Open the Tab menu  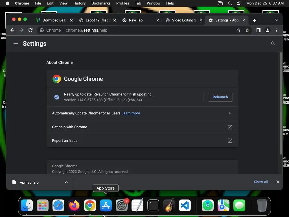coord(138,3)
